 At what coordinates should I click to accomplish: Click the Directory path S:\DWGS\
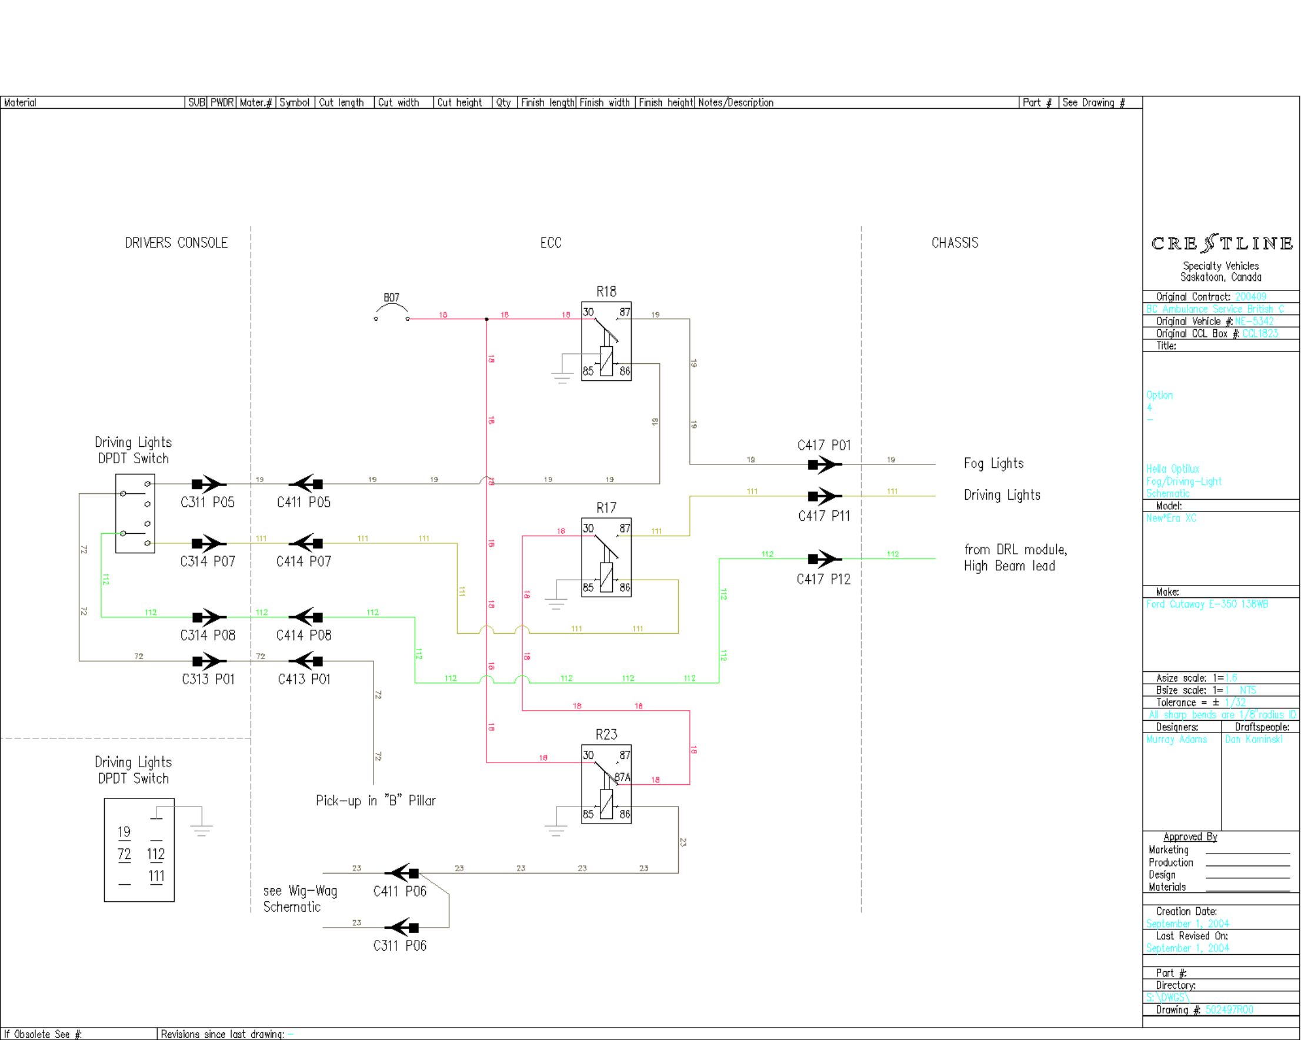(x=1167, y=998)
